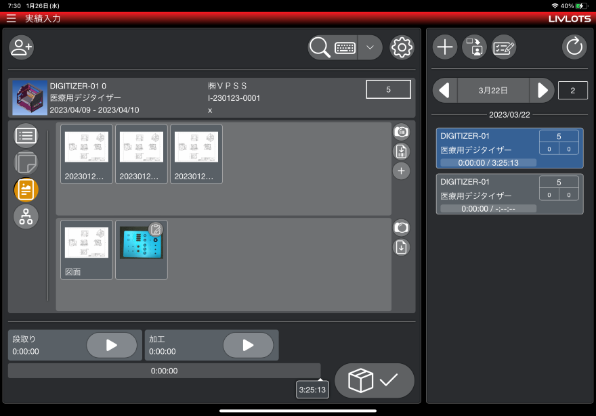The width and height of the screenshot is (596, 416).
Task: Open the search magnifier icon
Action: point(318,48)
